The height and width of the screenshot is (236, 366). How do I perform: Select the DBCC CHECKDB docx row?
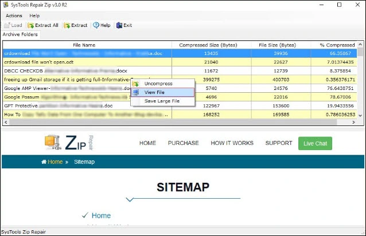[180, 71]
